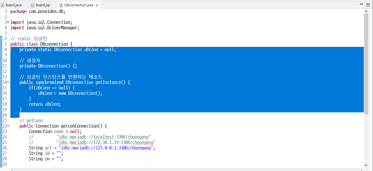Image resolution: width=373 pixels, height=171 pixels.
Task: Click 'package com.poseidon.db;' on line 1
Action: 38,11
